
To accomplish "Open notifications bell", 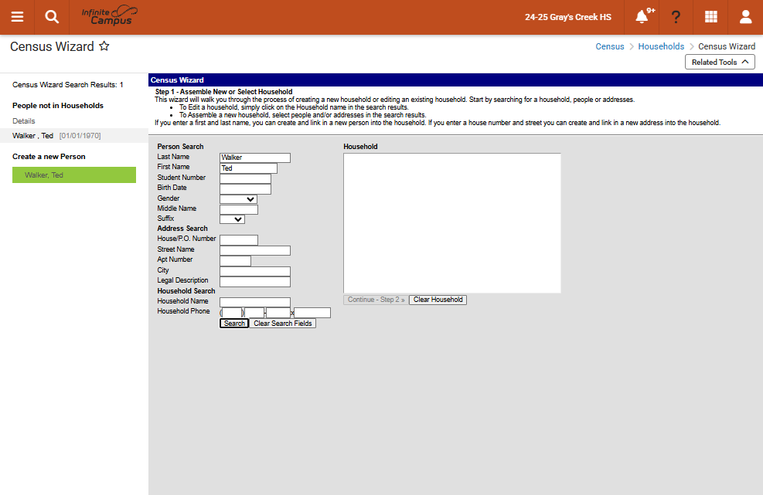I will pos(642,17).
